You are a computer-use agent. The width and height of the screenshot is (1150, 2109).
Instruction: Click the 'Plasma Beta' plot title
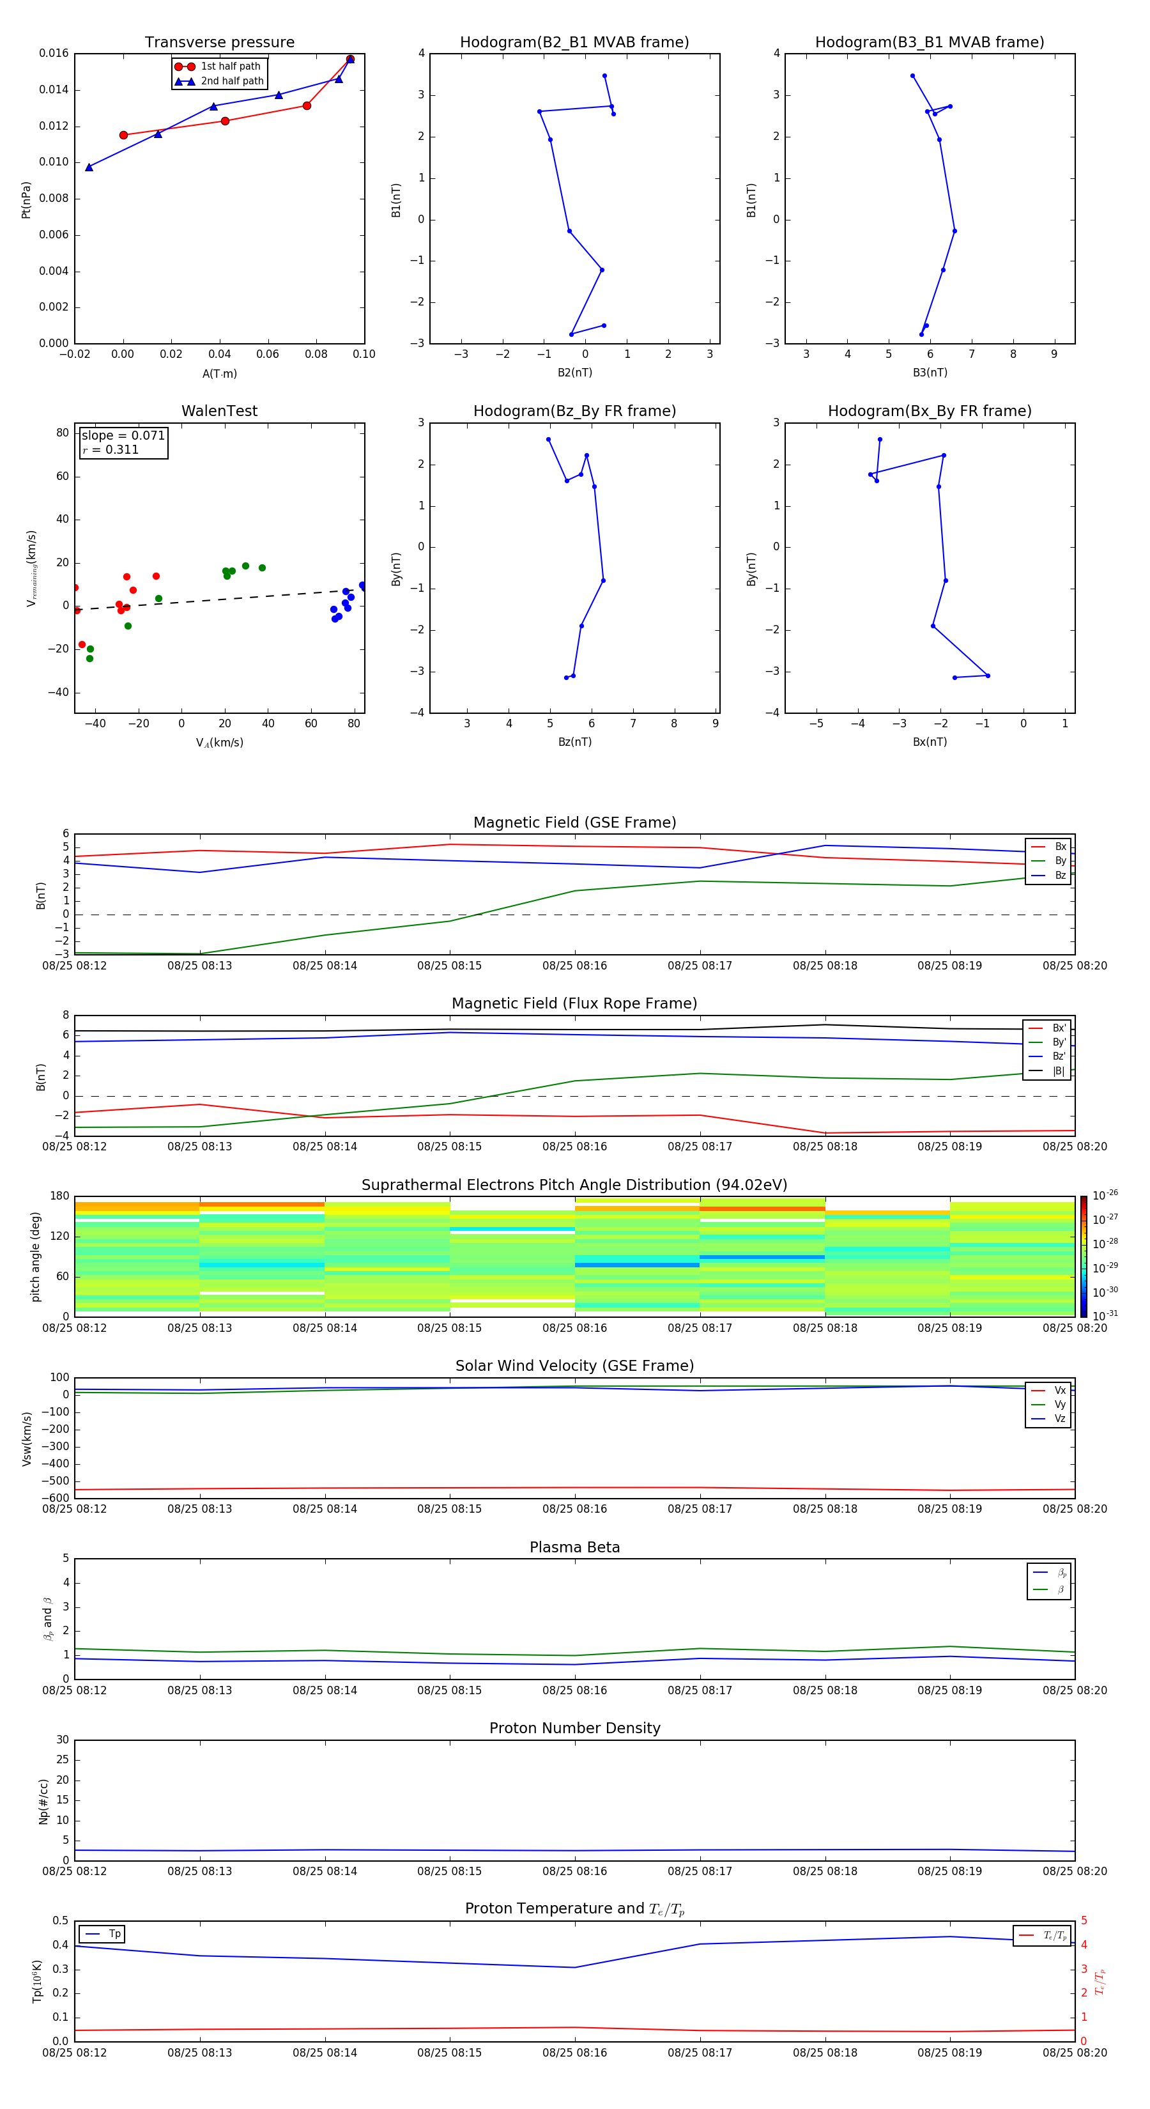[x=574, y=1547]
